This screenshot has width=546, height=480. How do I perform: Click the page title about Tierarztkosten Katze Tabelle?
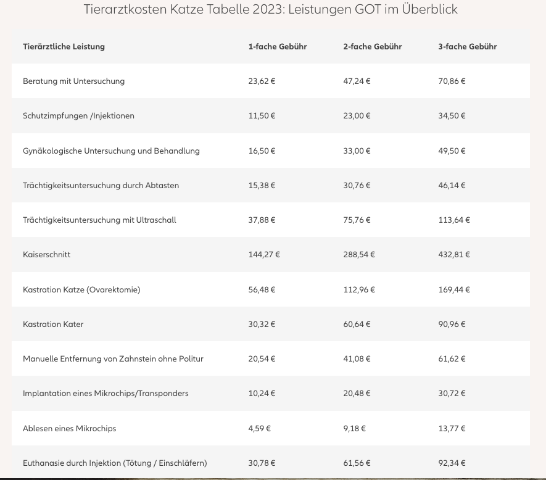point(271,9)
